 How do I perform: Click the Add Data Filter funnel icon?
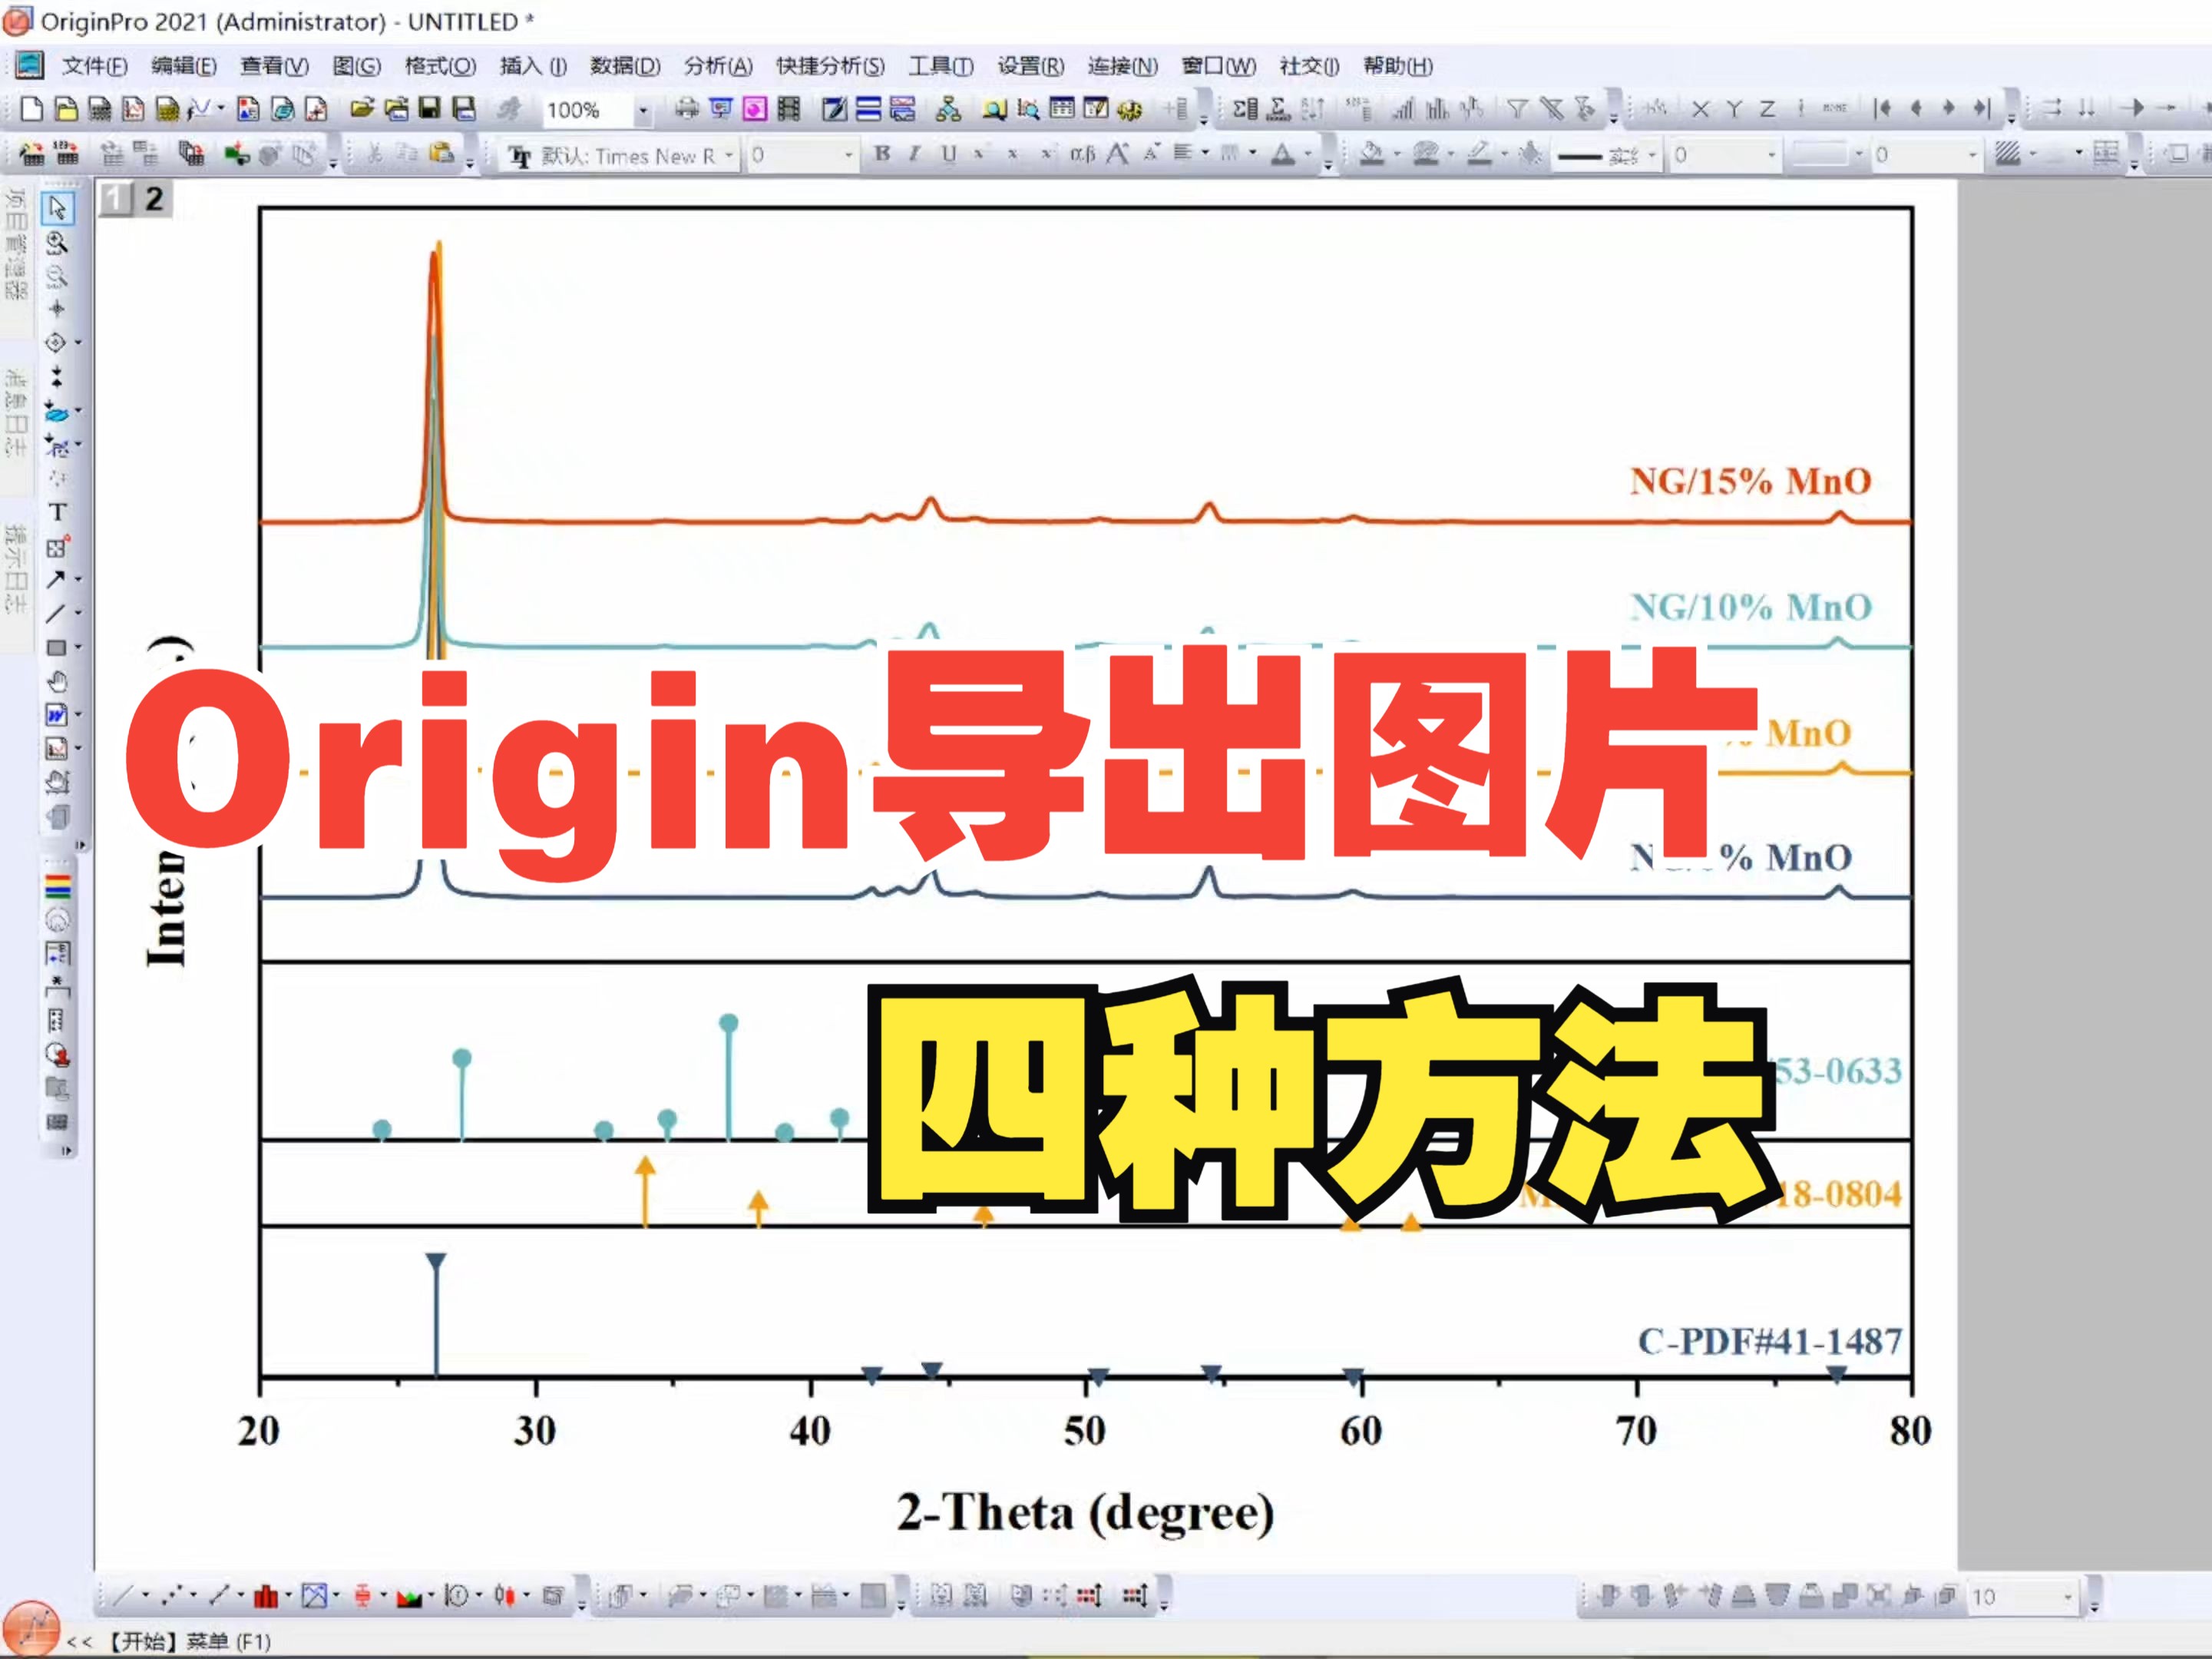click(x=1517, y=109)
